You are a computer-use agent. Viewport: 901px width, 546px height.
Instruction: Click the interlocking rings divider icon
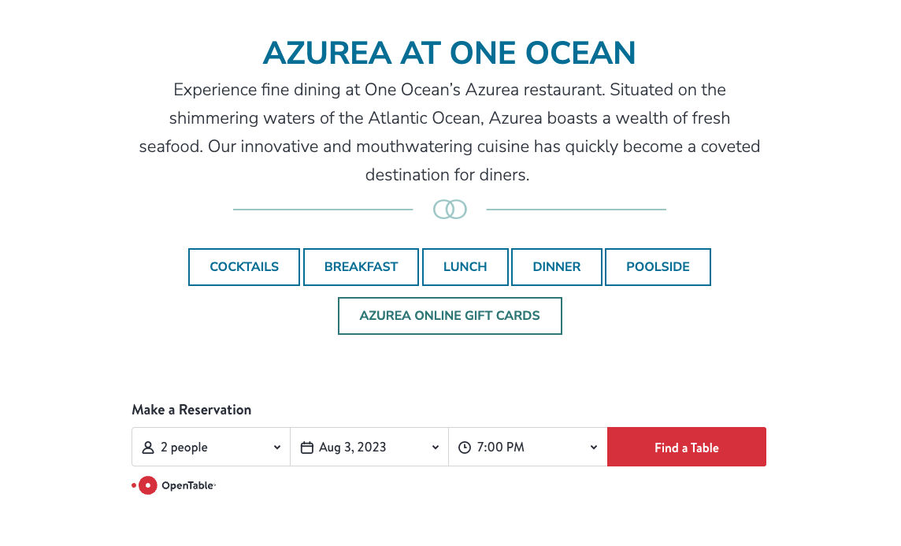450,209
